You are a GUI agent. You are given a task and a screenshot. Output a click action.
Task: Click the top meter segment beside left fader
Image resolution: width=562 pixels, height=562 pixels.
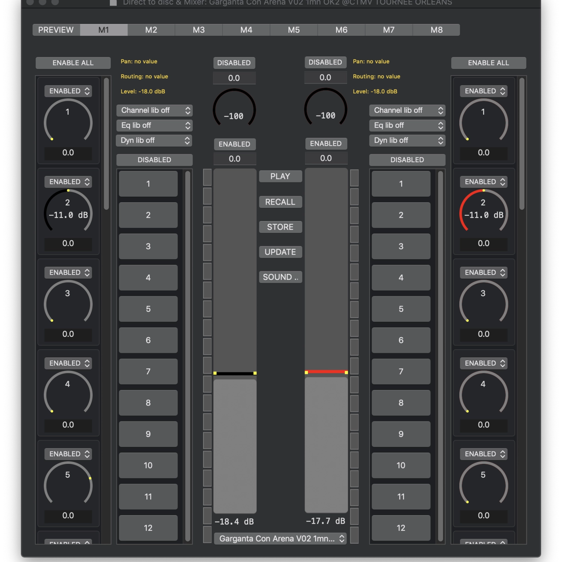click(x=207, y=177)
